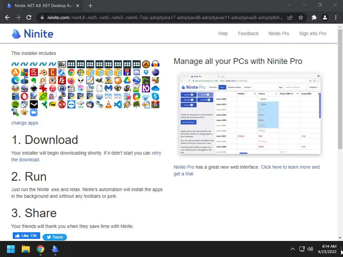
Task: Focus the ninite.com address bar
Action: pos(165,17)
